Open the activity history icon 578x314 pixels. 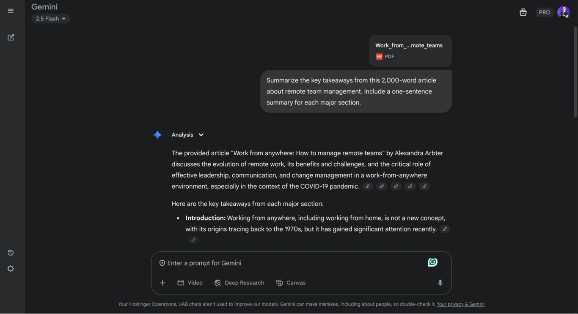(x=11, y=253)
